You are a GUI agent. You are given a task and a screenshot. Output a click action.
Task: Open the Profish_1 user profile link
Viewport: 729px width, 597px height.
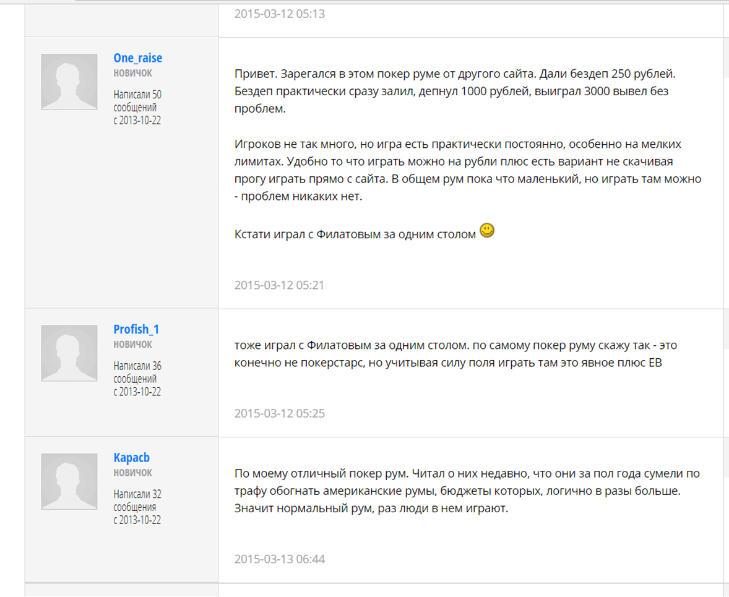[x=136, y=329]
